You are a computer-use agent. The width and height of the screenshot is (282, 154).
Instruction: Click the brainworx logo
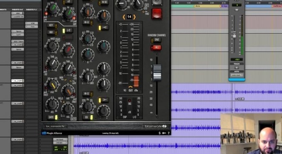click(x=156, y=126)
